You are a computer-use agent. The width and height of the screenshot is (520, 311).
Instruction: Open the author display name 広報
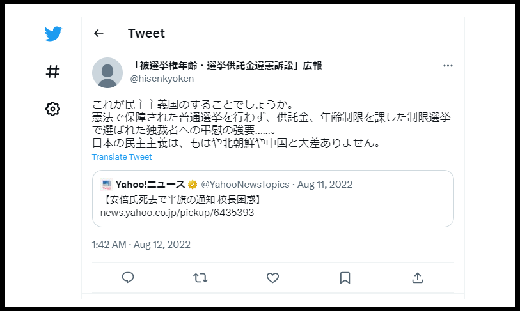tap(226, 66)
